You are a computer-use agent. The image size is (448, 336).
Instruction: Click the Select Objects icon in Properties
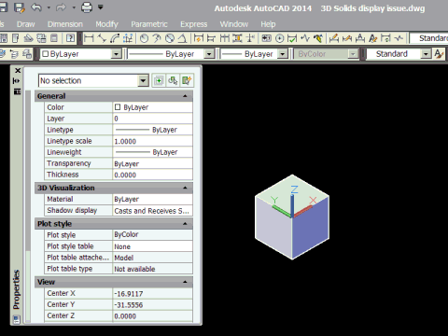173,81
